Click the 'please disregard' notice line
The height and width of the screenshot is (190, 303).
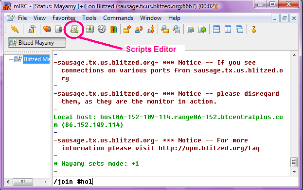point(166,94)
